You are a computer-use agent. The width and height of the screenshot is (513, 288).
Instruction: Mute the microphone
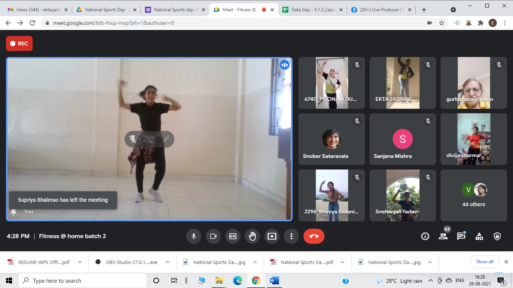194,236
